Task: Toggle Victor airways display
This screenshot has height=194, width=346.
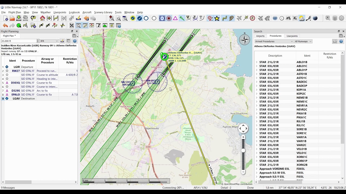Action: point(188,18)
